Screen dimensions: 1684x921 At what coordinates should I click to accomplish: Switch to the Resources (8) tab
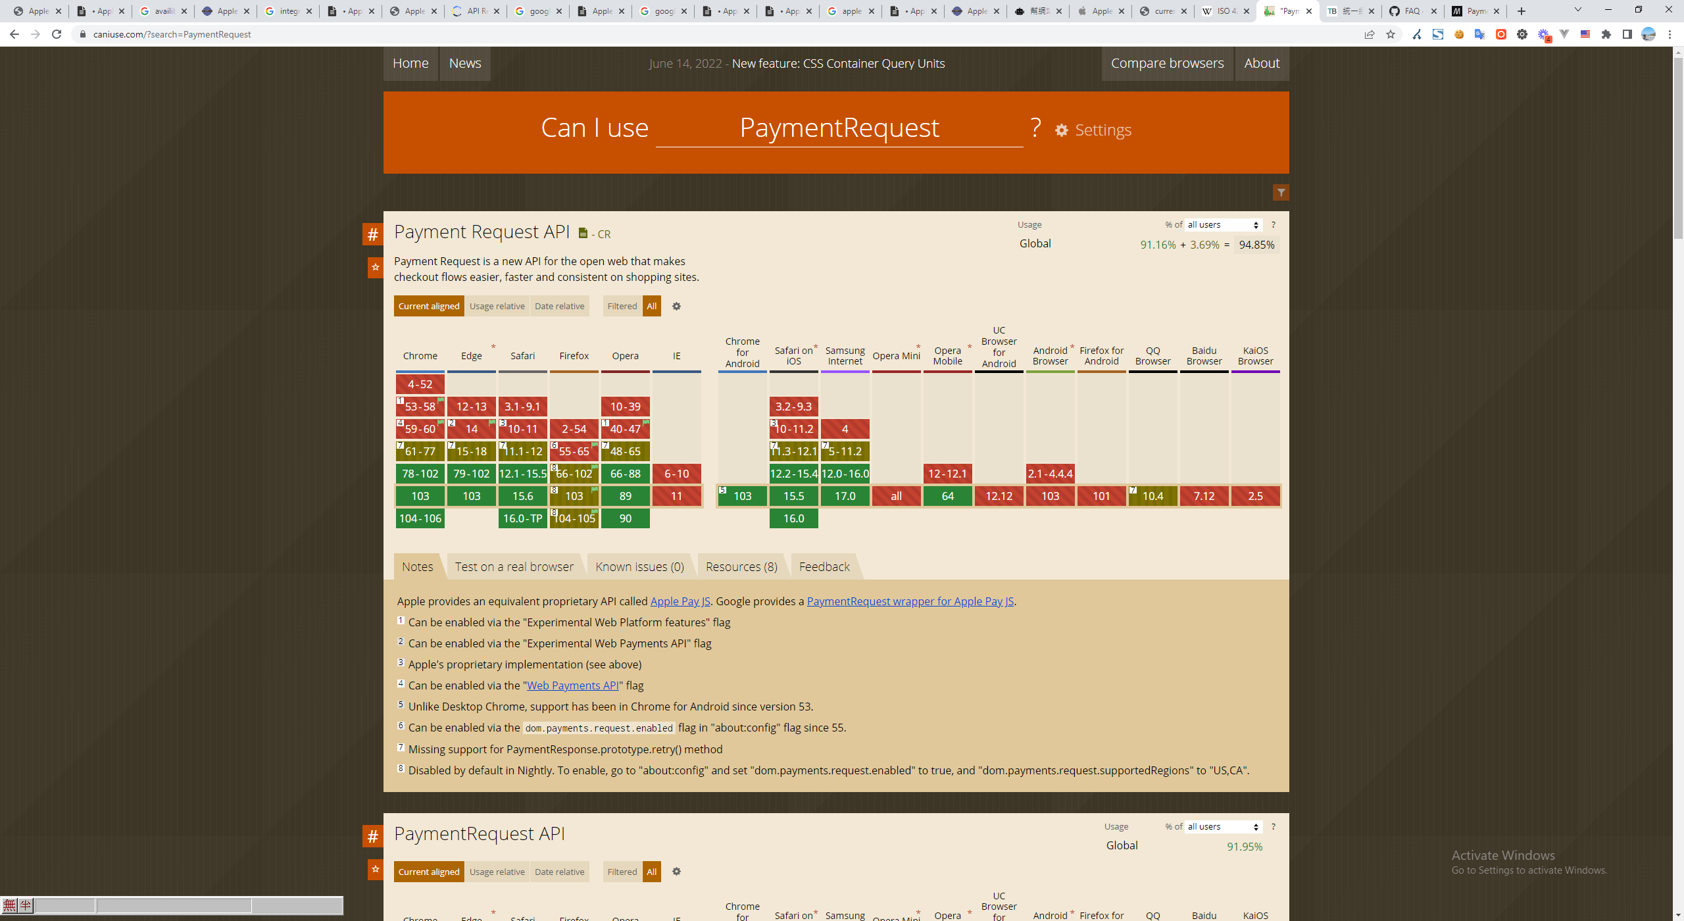[x=741, y=567]
